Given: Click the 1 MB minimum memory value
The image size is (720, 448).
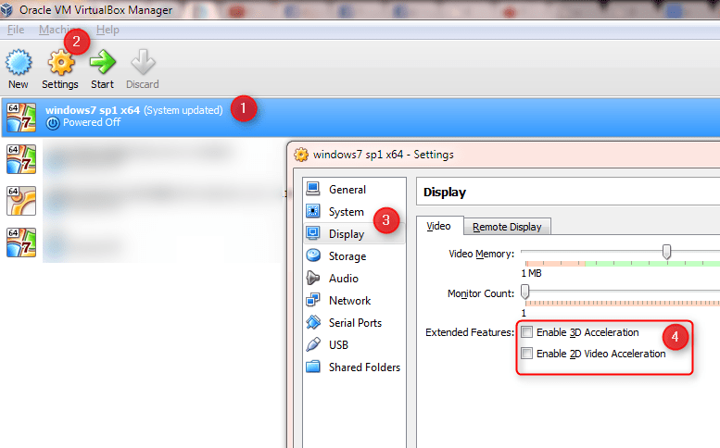Looking at the screenshot, I should point(531,273).
